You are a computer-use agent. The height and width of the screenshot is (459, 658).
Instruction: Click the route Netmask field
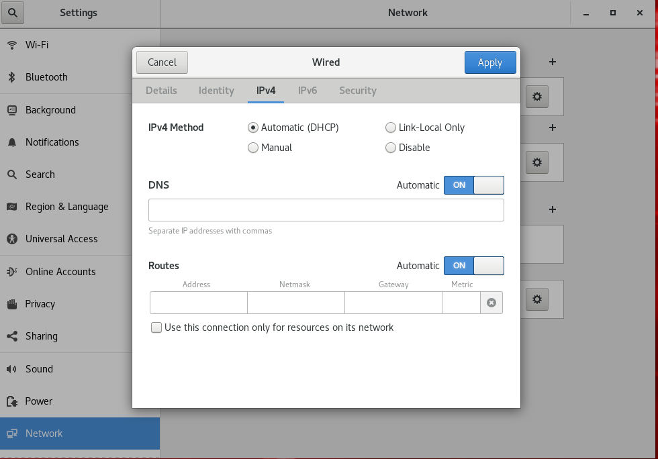tap(296, 303)
